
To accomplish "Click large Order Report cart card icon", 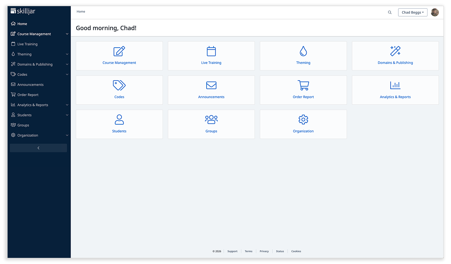I will (x=303, y=85).
